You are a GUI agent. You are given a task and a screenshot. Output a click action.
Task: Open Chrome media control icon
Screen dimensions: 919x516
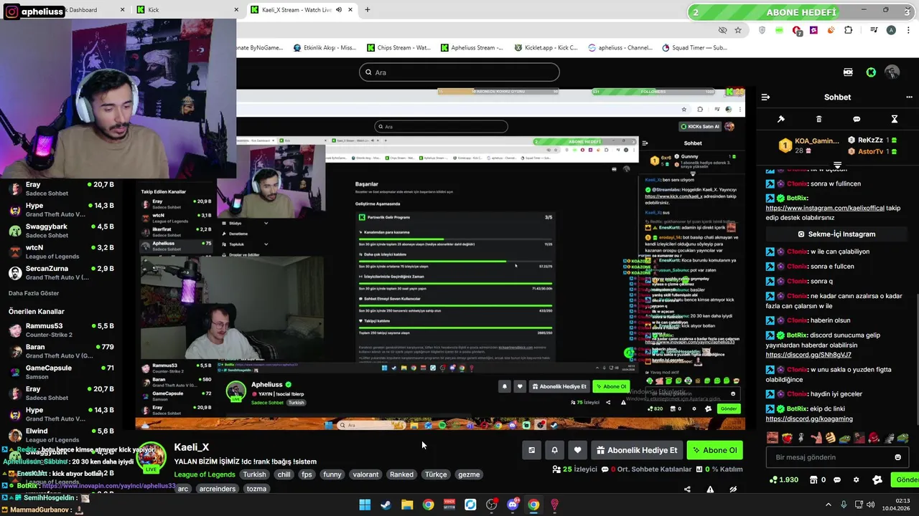click(x=874, y=30)
